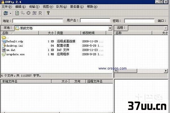This screenshot has width=170, height=113.
Task: Click the 远程桌面连接 type cell
Action: click(66, 41)
